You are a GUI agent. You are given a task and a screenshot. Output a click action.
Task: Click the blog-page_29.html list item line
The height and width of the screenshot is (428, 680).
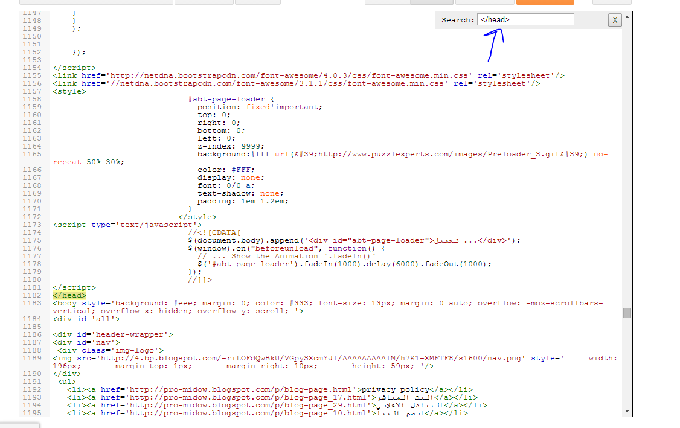coord(277,405)
